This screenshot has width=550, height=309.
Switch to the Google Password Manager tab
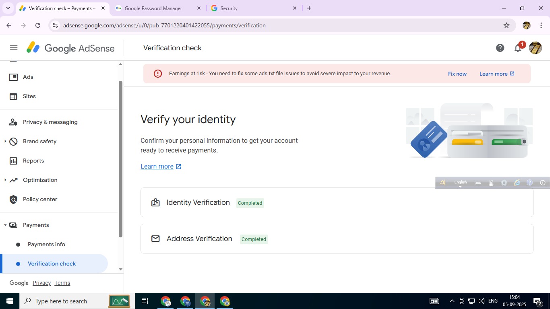point(158,8)
